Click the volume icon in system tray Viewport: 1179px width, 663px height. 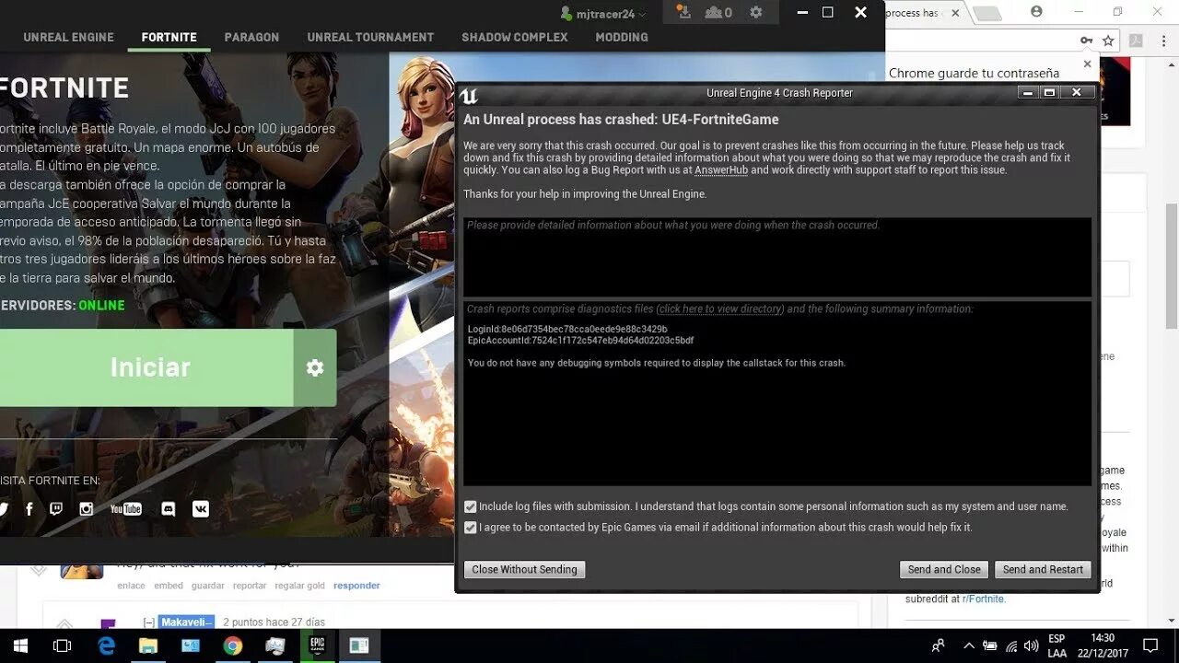[x=1031, y=646]
